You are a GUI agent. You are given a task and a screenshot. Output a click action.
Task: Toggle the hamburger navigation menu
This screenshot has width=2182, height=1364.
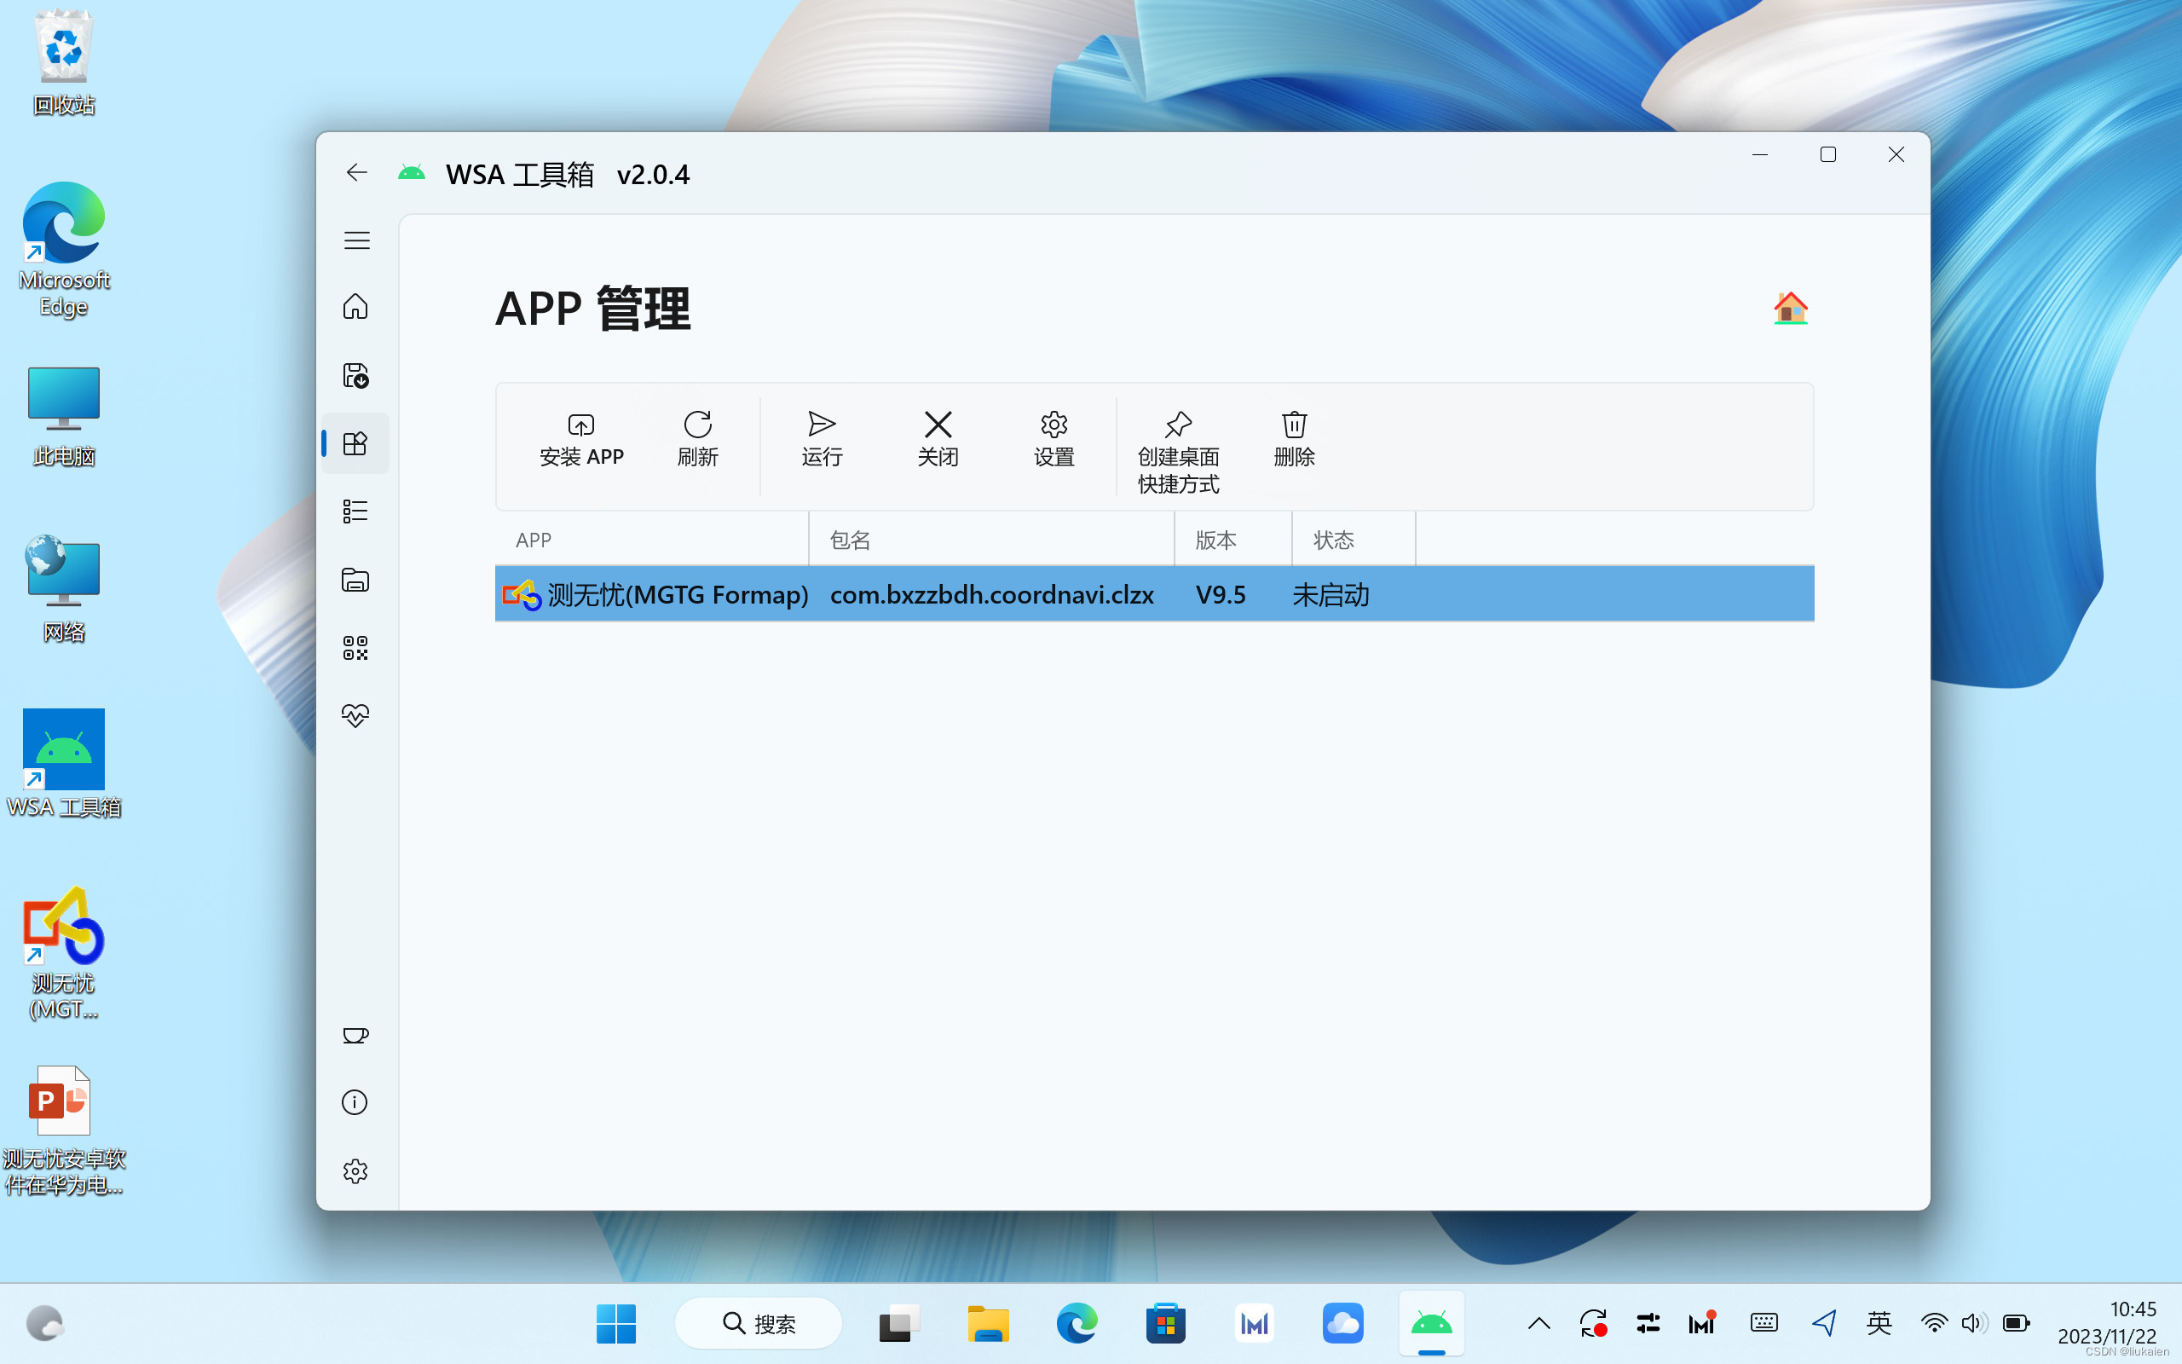[357, 240]
